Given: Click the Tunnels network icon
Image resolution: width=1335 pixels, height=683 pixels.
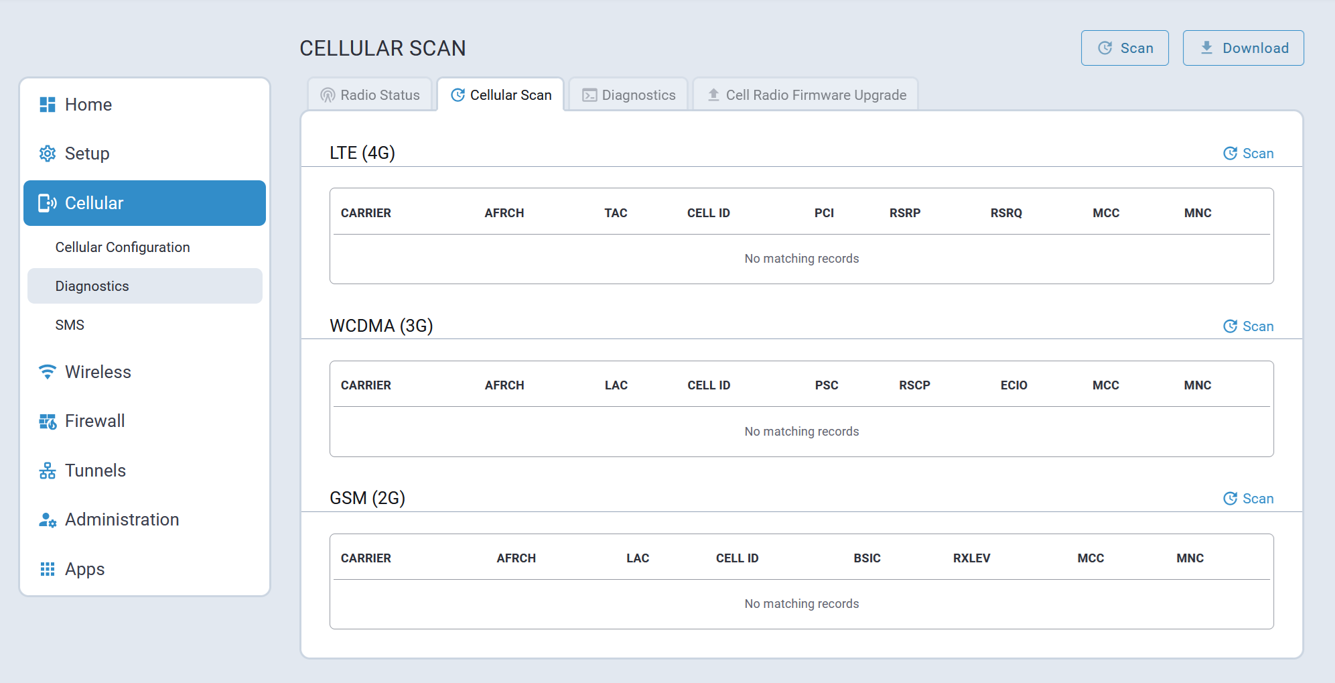Looking at the screenshot, I should (48, 471).
